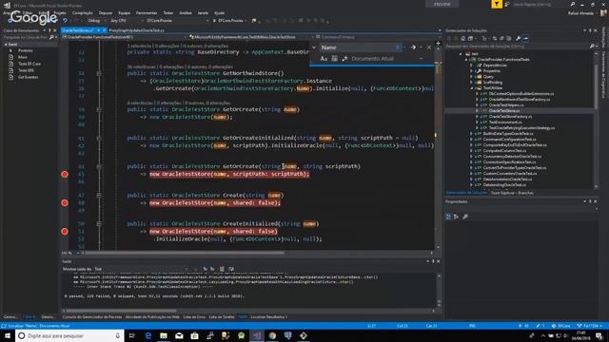Click search magnifier in Solution Explorer
This screenshot has width=609, height=342.
[x=592, y=47]
